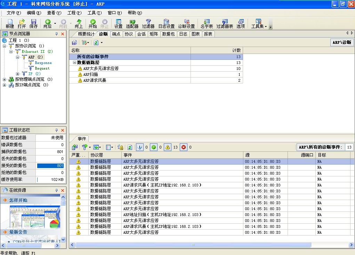Collapse the ARP node in the tree
Image resolution: width=355 pixels, height=255 pixels.
point(17,57)
